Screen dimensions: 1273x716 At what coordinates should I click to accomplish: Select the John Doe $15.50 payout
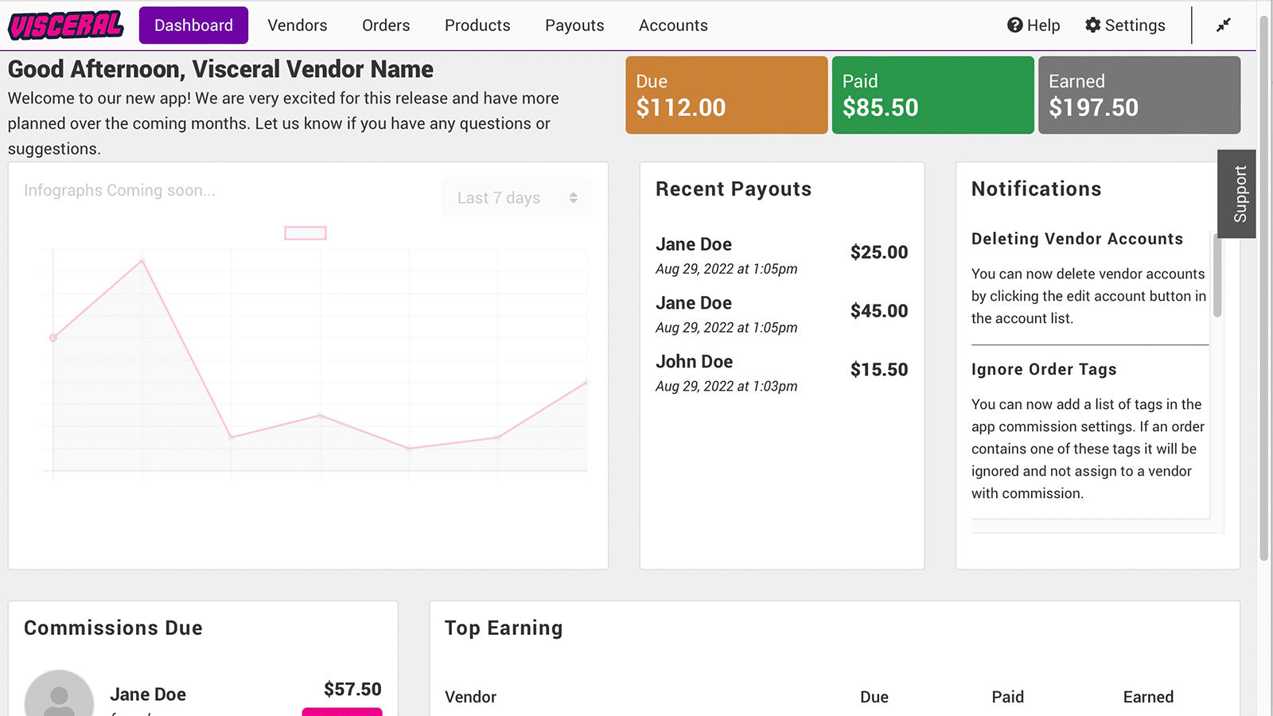click(781, 373)
